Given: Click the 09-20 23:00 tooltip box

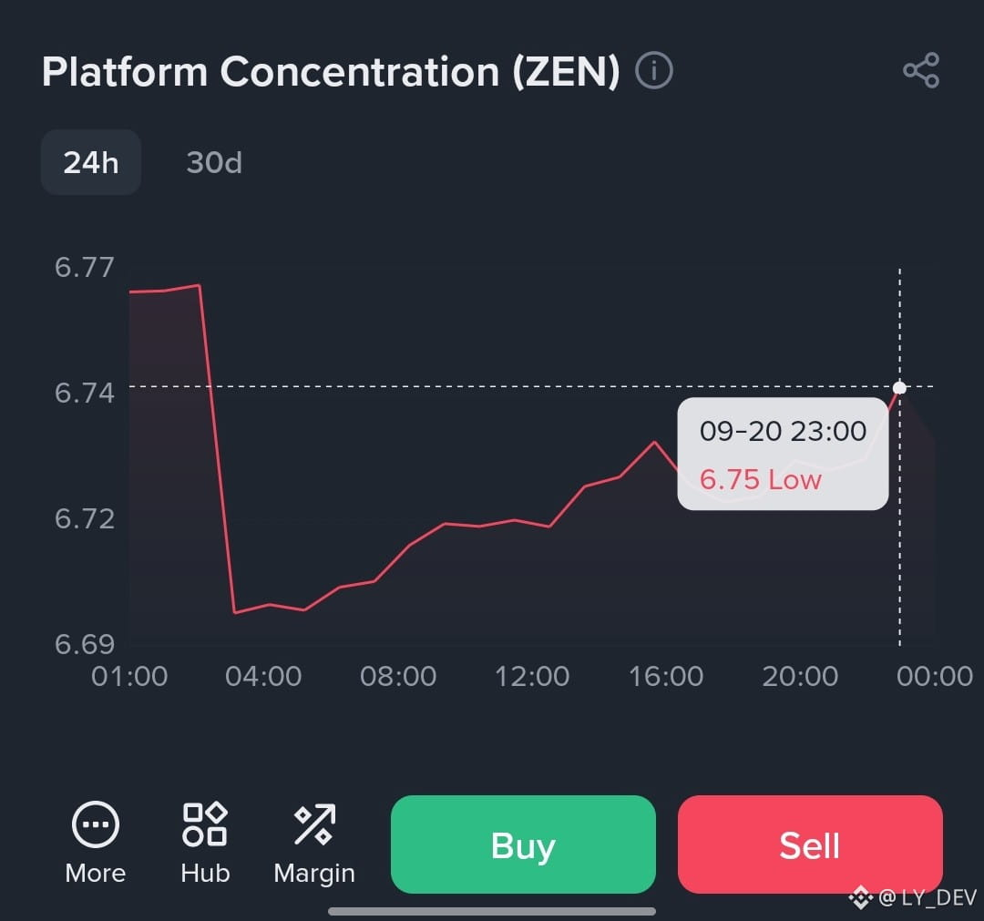Looking at the screenshot, I should click(783, 454).
